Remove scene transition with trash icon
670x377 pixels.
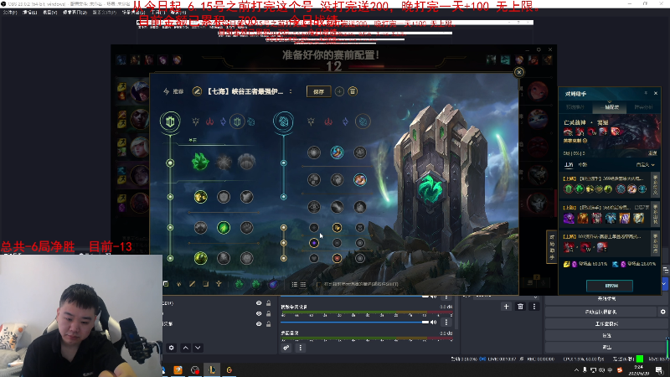pyautogui.click(x=520, y=307)
